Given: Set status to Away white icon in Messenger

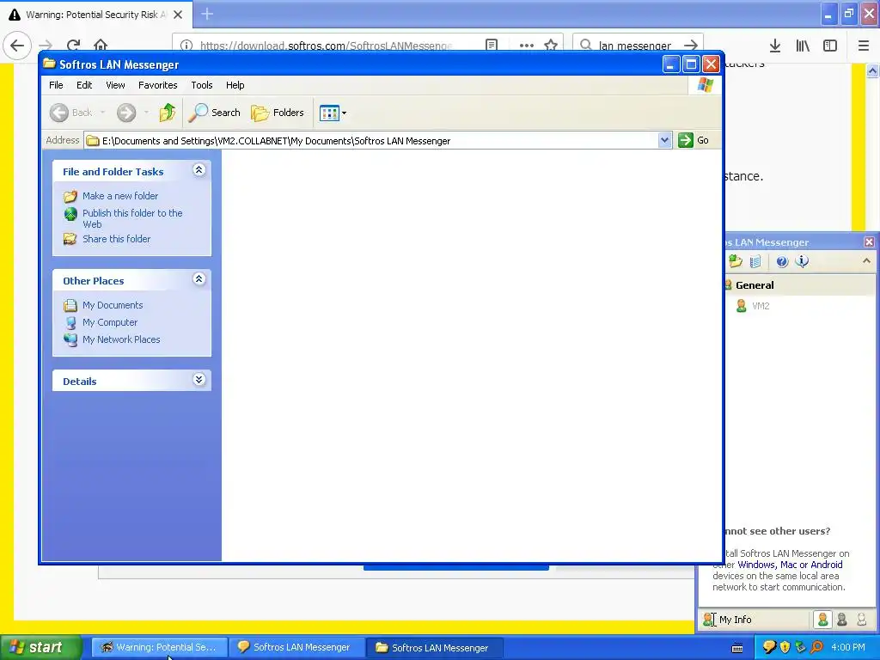Looking at the screenshot, I should (x=861, y=620).
